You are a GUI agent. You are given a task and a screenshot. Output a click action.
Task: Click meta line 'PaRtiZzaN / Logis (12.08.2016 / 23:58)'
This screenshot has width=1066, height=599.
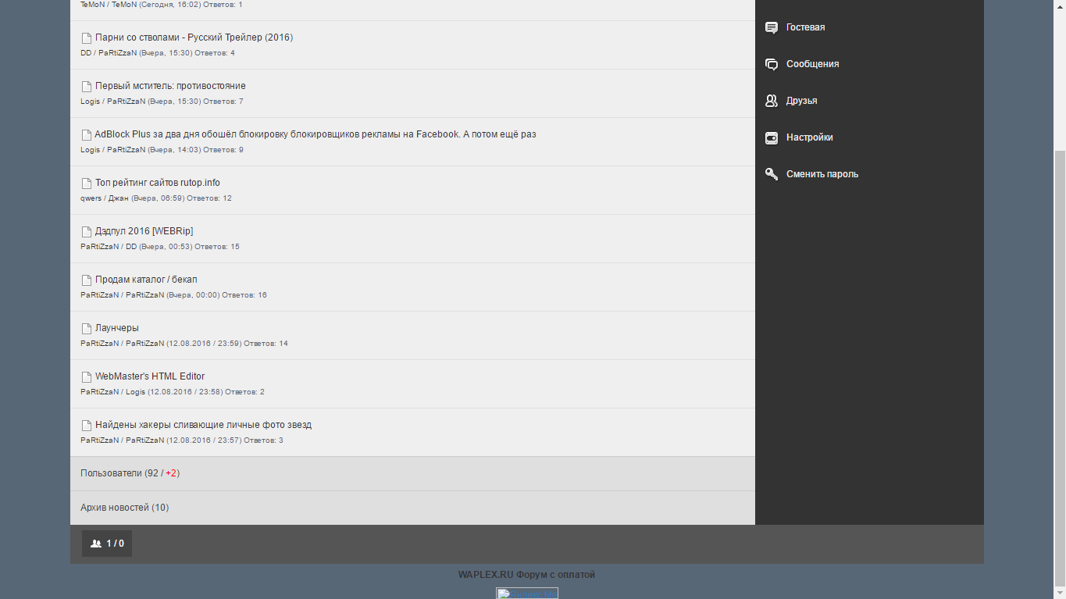pos(173,392)
